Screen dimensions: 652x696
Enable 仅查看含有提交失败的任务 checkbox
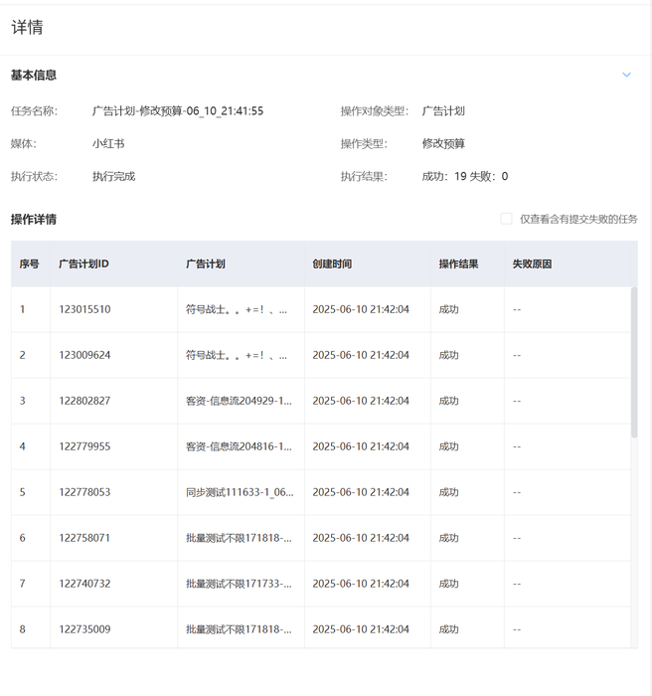pos(507,219)
